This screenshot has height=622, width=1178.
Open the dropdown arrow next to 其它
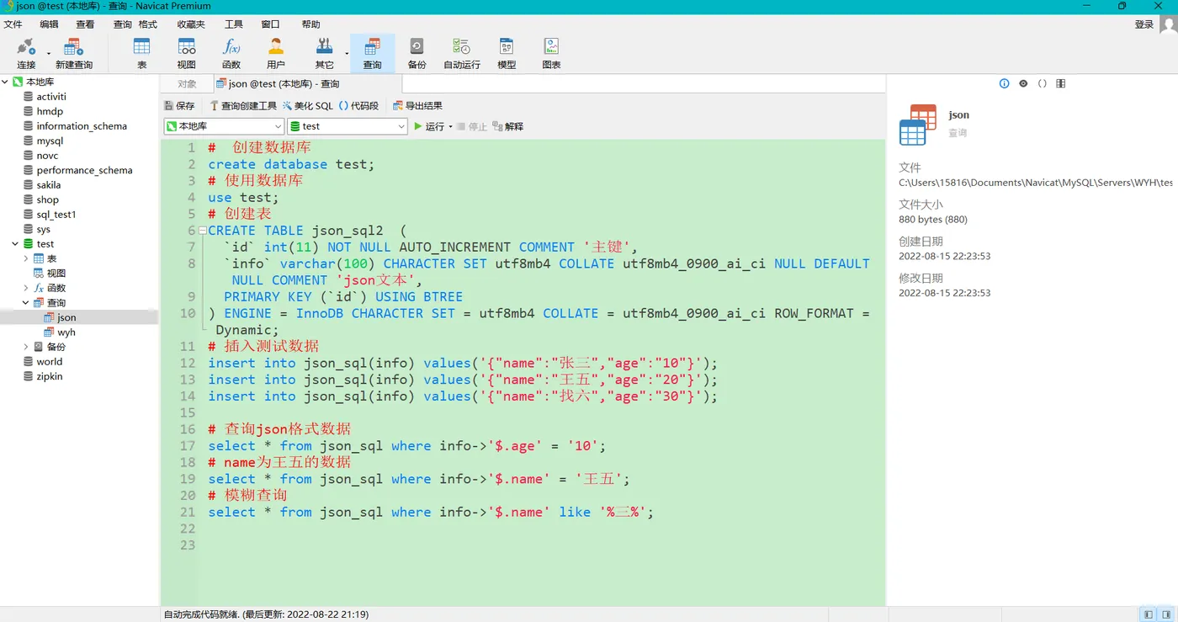coord(347,54)
